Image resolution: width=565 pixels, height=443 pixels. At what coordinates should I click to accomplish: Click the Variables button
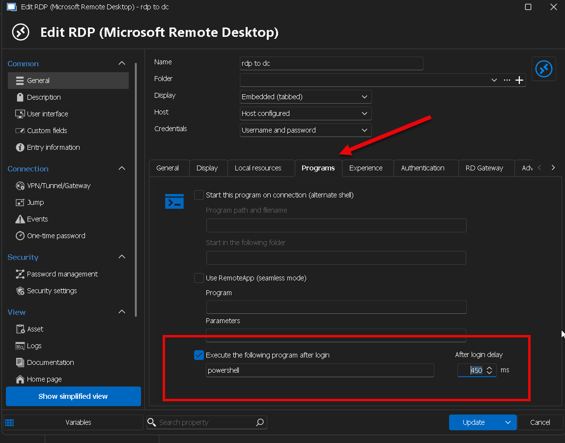(x=73, y=422)
